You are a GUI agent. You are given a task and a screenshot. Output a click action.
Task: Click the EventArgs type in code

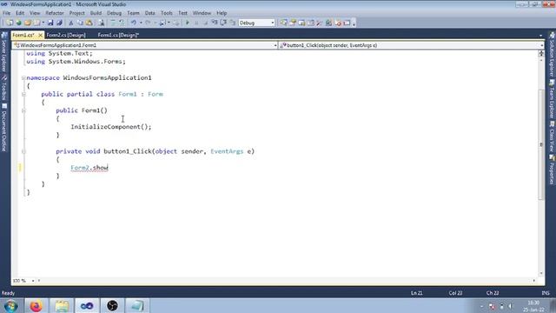227,151
